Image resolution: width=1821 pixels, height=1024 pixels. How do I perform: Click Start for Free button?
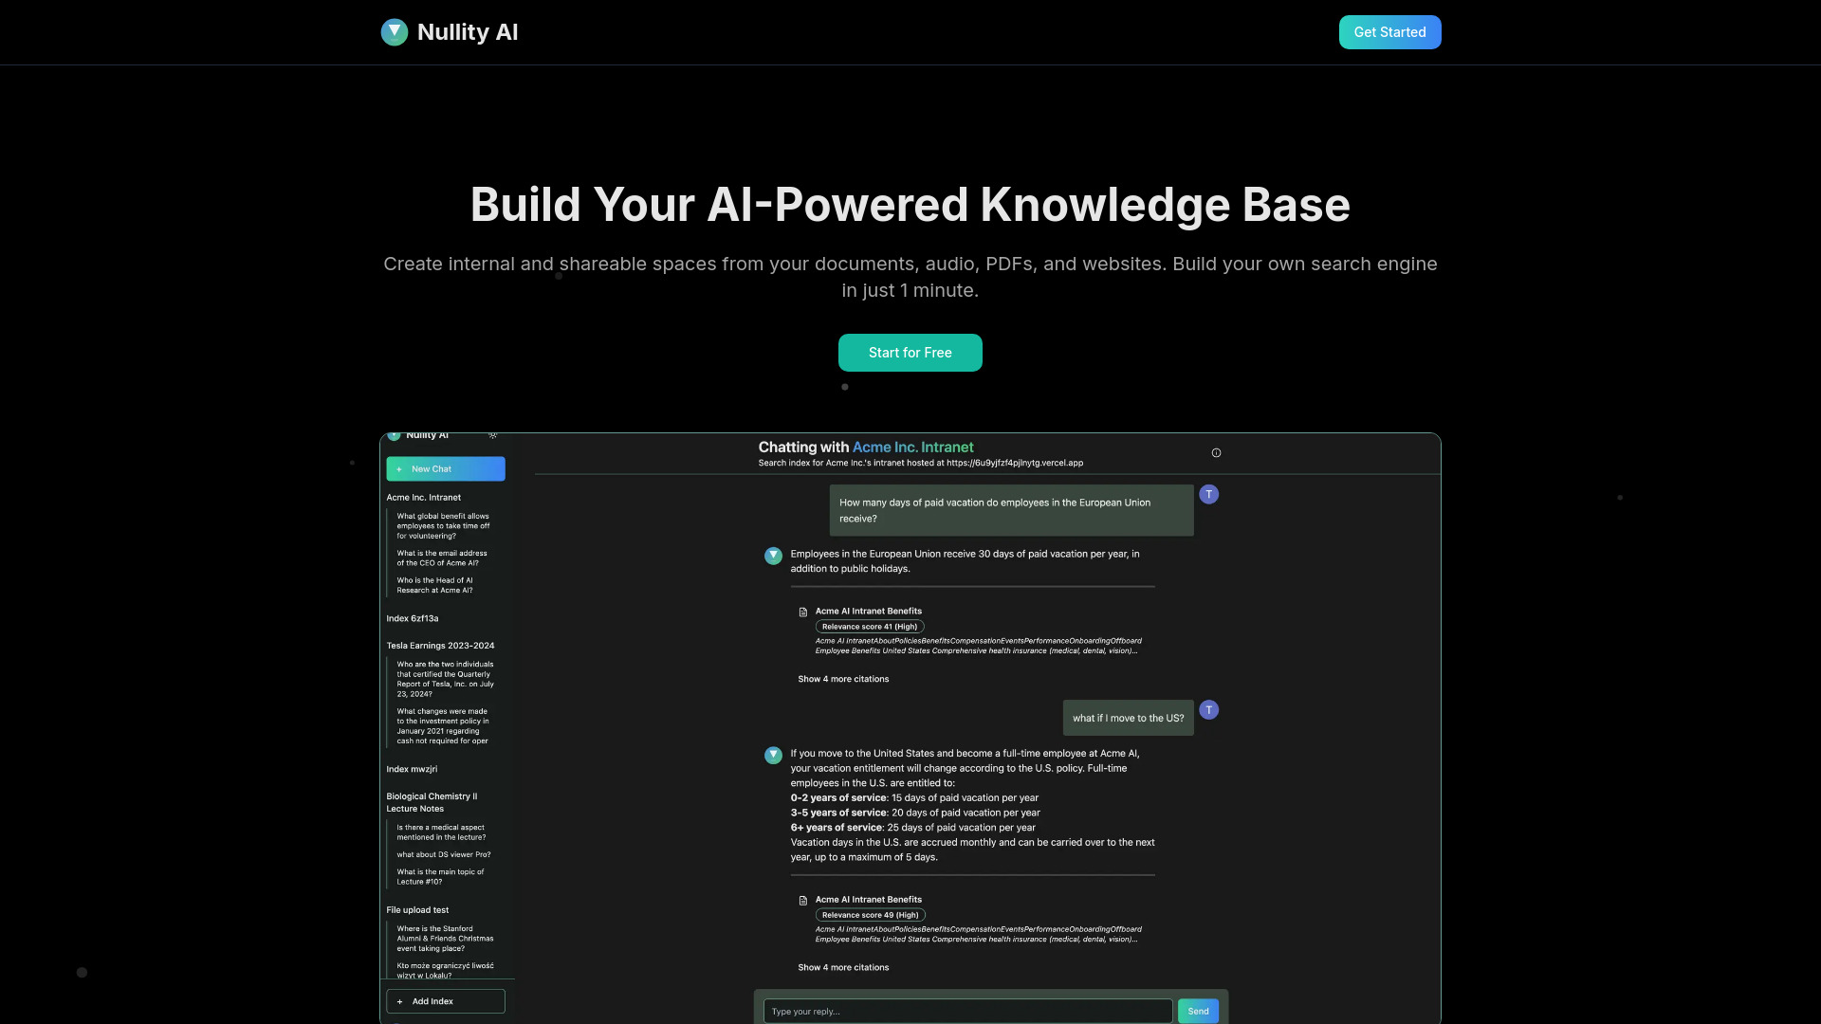tap(910, 352)
